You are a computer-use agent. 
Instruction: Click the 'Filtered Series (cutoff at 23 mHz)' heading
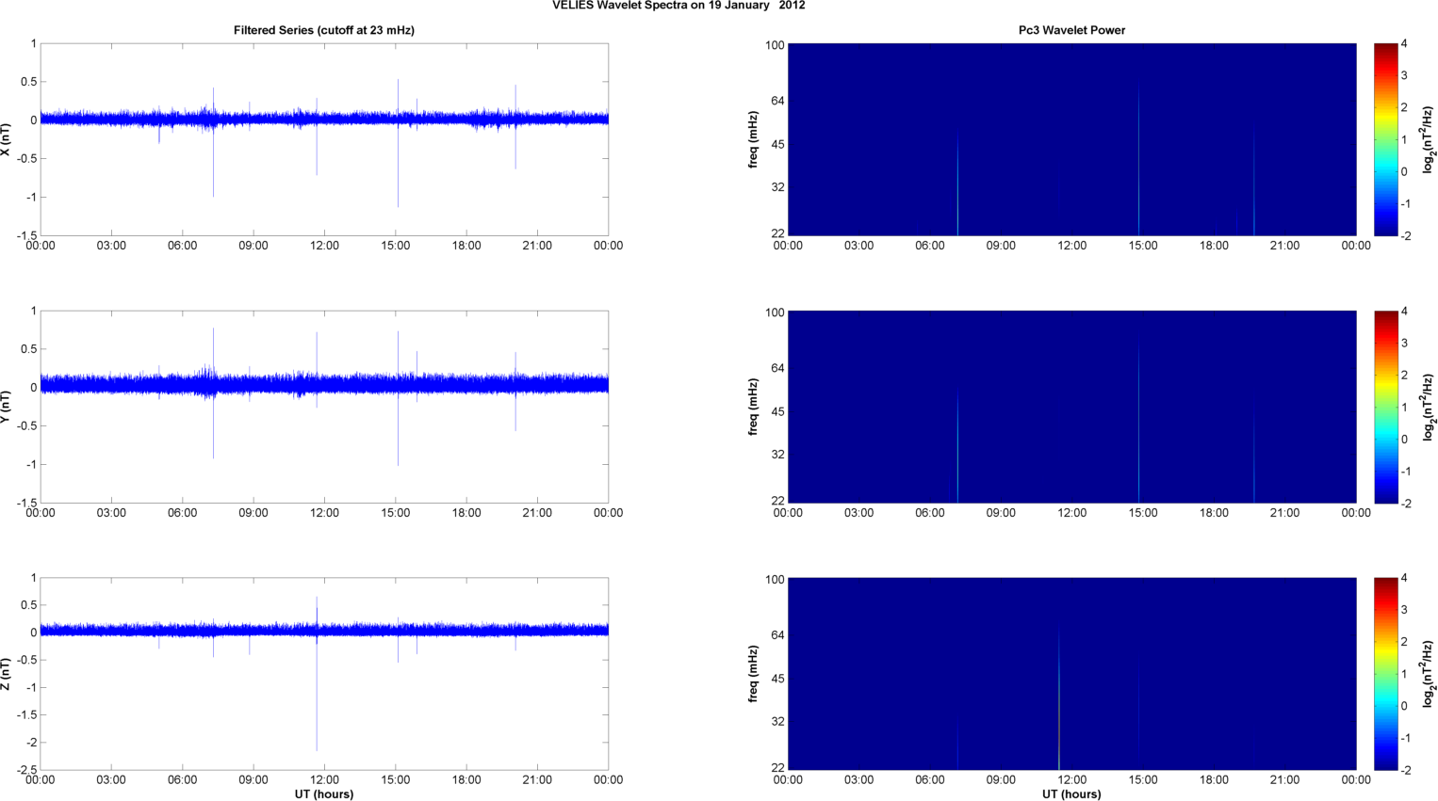point(324,30)
